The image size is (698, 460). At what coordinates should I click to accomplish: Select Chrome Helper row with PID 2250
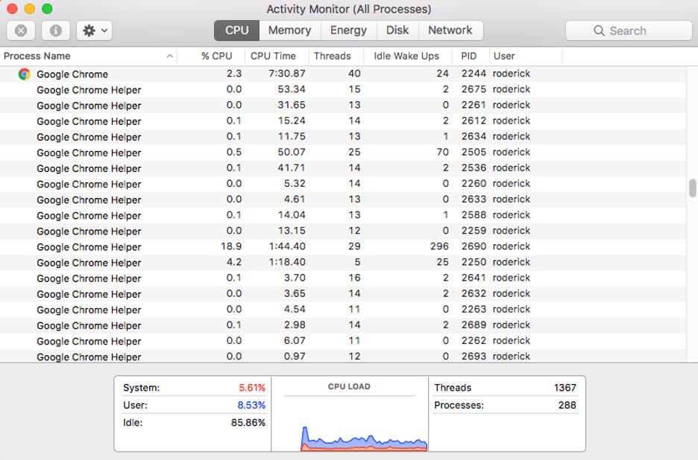[343, 262]
